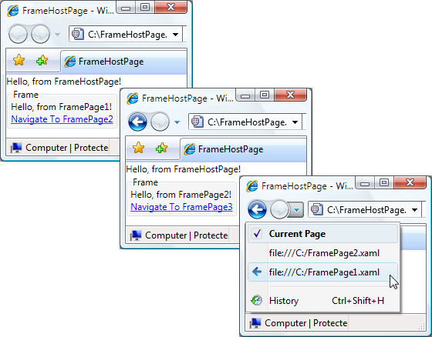Minimize the middle FrameHostPage window
432x337 pixels.
245,95
